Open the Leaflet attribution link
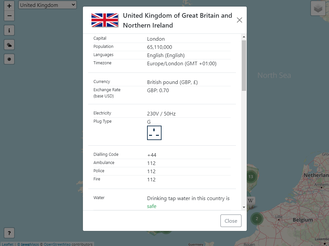 point(8,244)
